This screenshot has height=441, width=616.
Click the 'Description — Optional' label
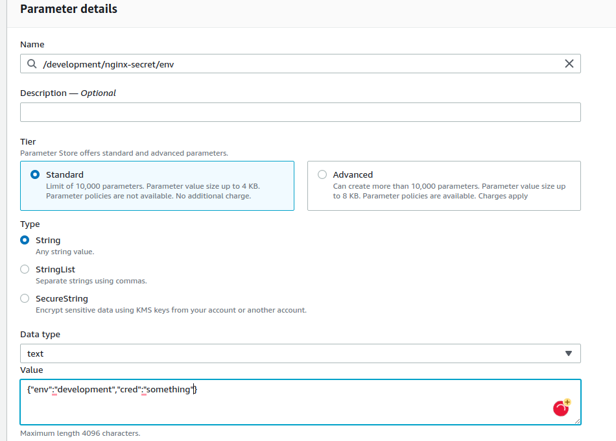click(68, 93)
